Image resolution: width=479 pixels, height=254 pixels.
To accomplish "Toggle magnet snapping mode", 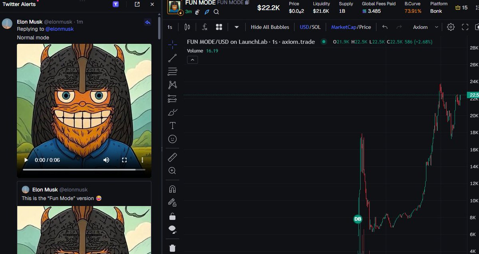I will (172, 189).
